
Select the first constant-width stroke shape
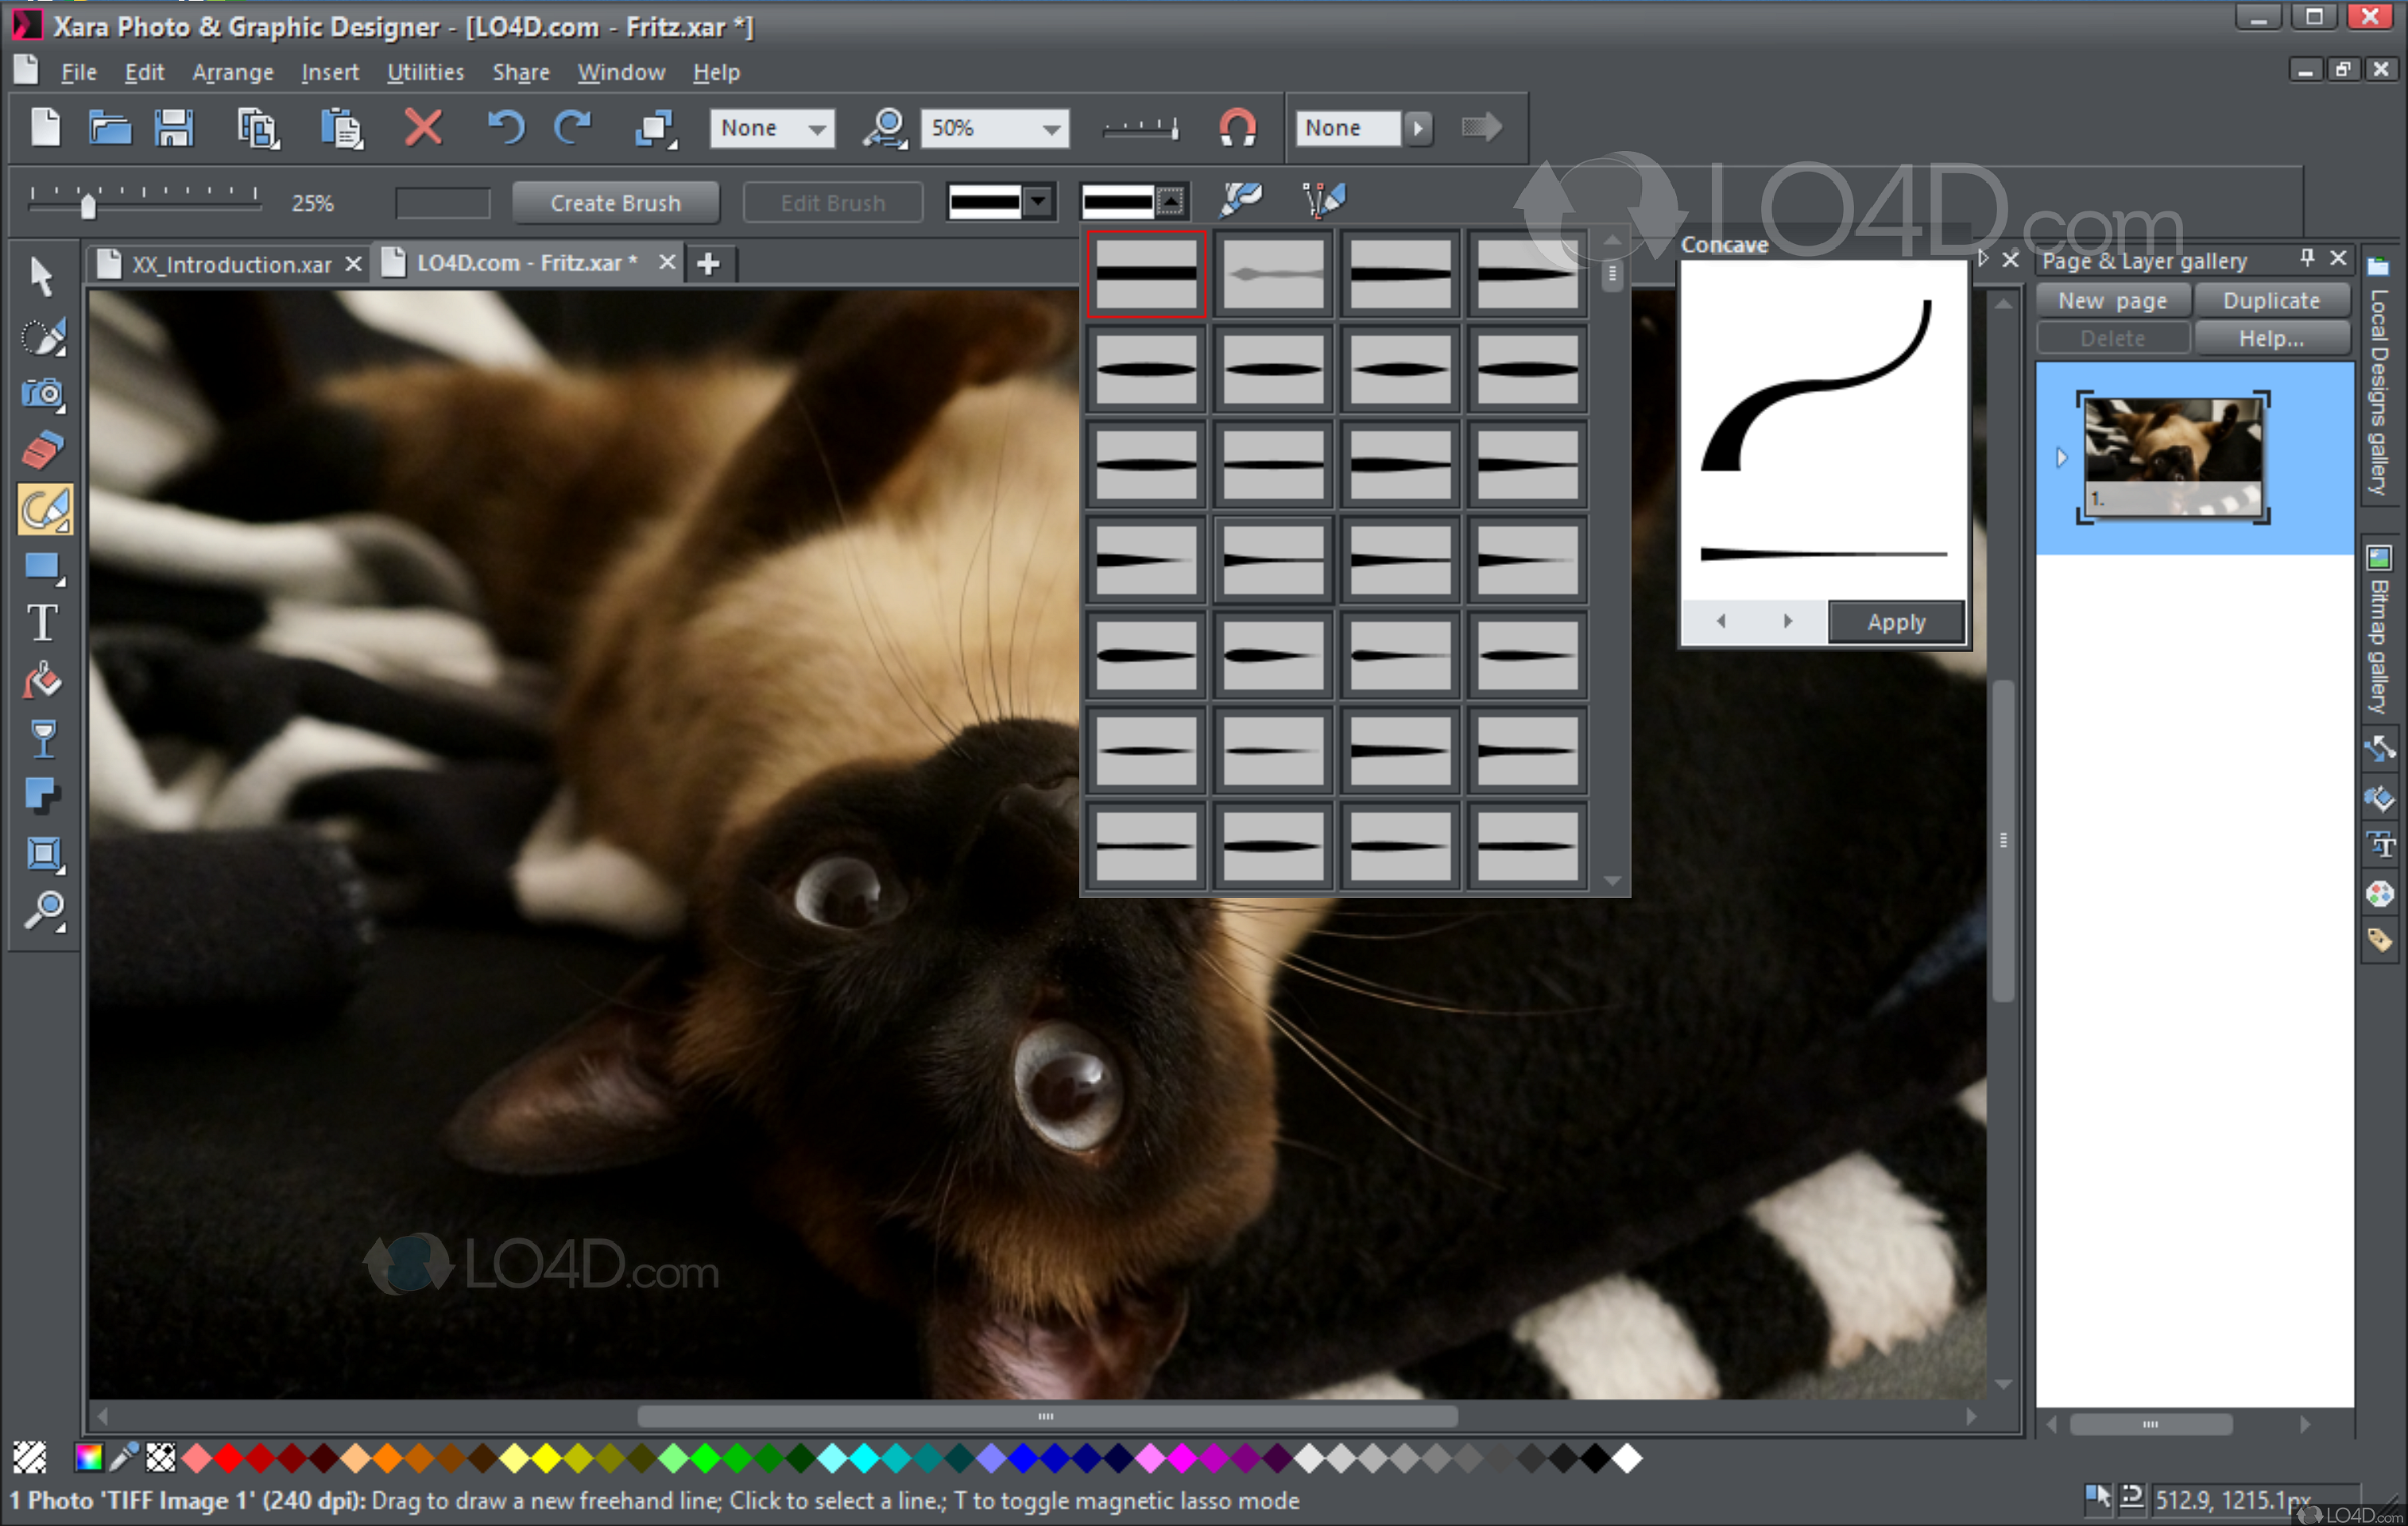click(x=1146, y=273)
